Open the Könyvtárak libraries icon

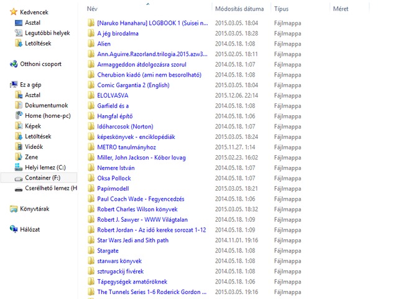pos(14,209)
